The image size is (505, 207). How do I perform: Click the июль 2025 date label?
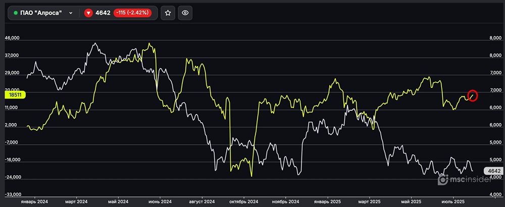pyautogui.click(x=453, y=201)
